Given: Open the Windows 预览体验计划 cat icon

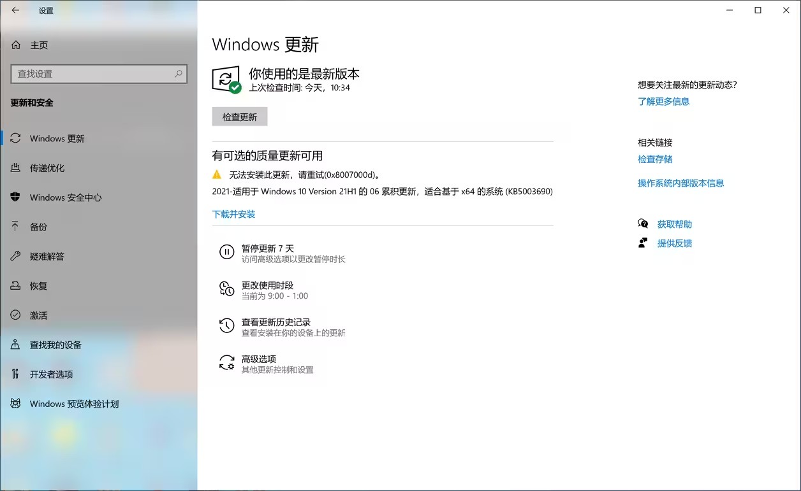Looking at the screenshot, I should pos(16,403).
